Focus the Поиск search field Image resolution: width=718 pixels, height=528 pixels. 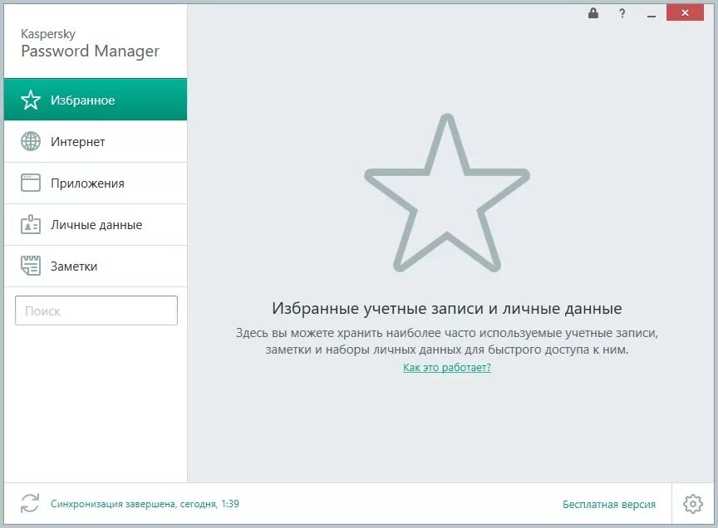point(96,310)
